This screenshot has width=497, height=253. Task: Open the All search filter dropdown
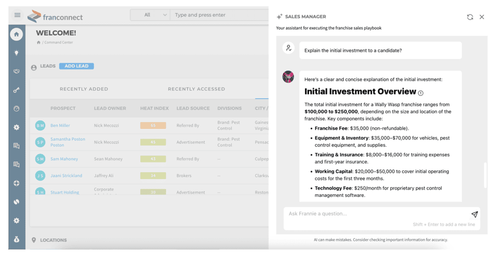point(150,15)
